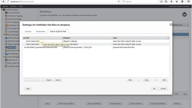Click the '>' move-right action button
Viewport: 192px width, 108px height.
click(42, 80)
